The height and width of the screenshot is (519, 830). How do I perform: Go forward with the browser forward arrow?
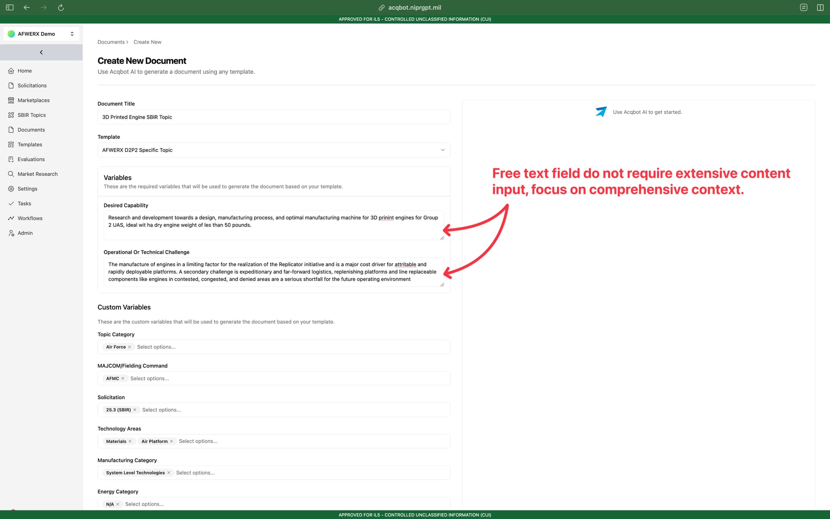[44, 7]
